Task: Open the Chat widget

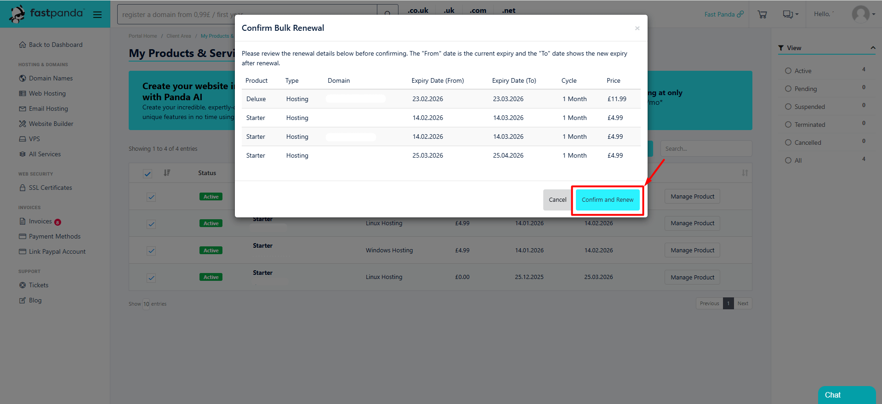Action: point(846,395)
